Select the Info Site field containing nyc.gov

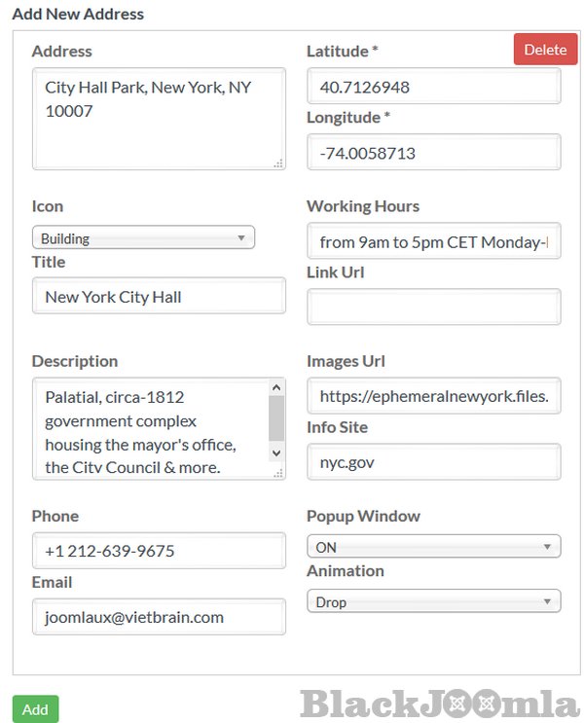point(433,462)
